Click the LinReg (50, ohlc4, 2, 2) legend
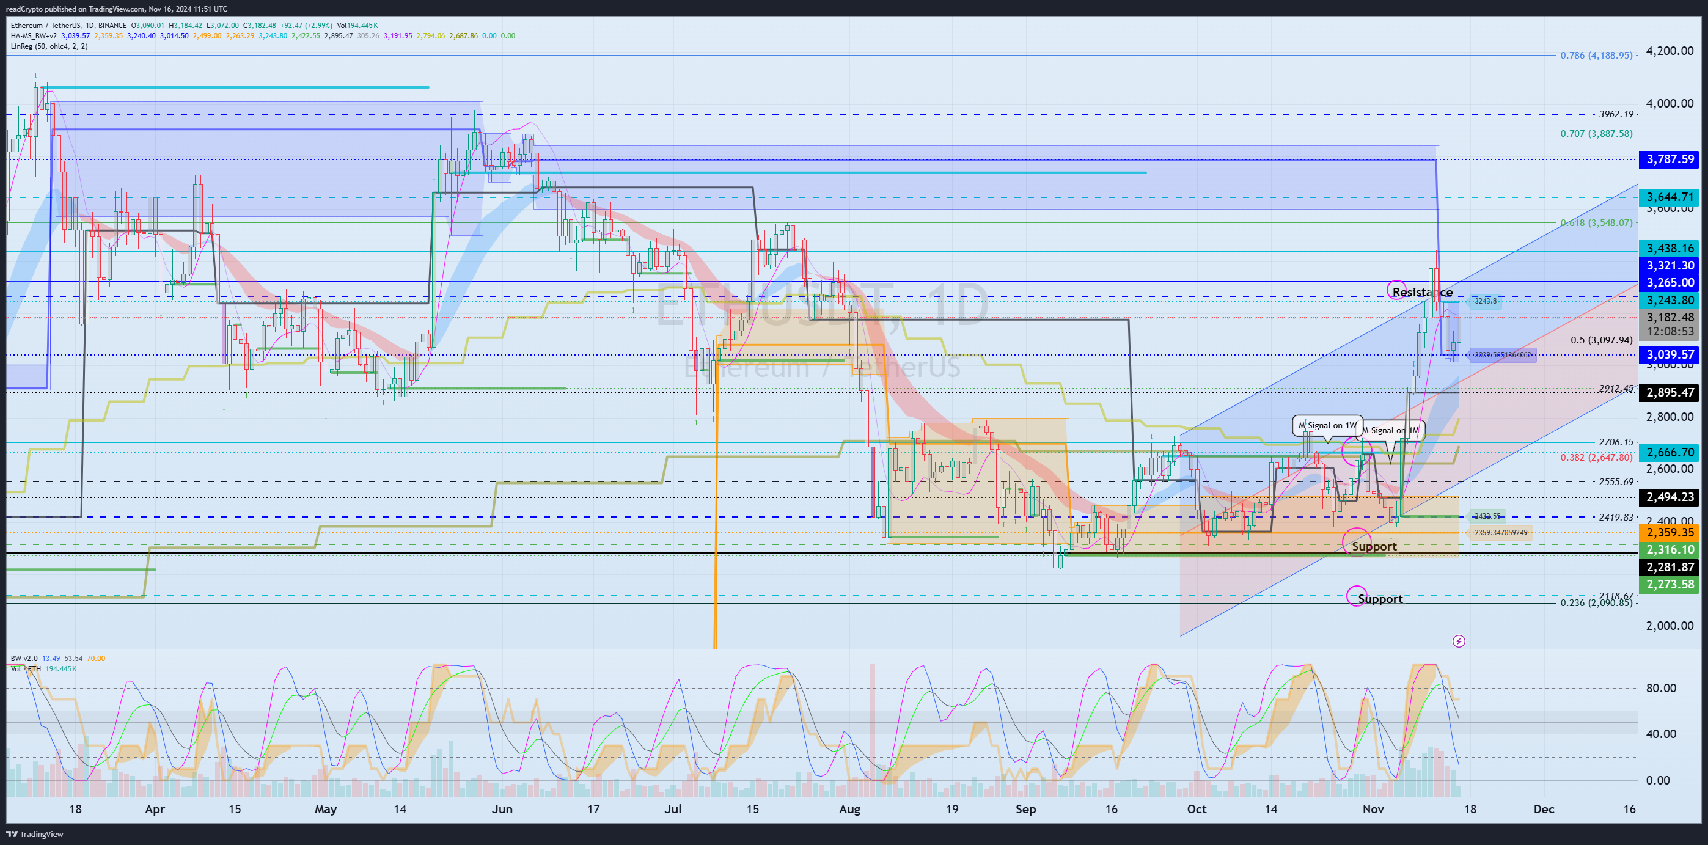 pyautogui.click(x=49, y=46)
